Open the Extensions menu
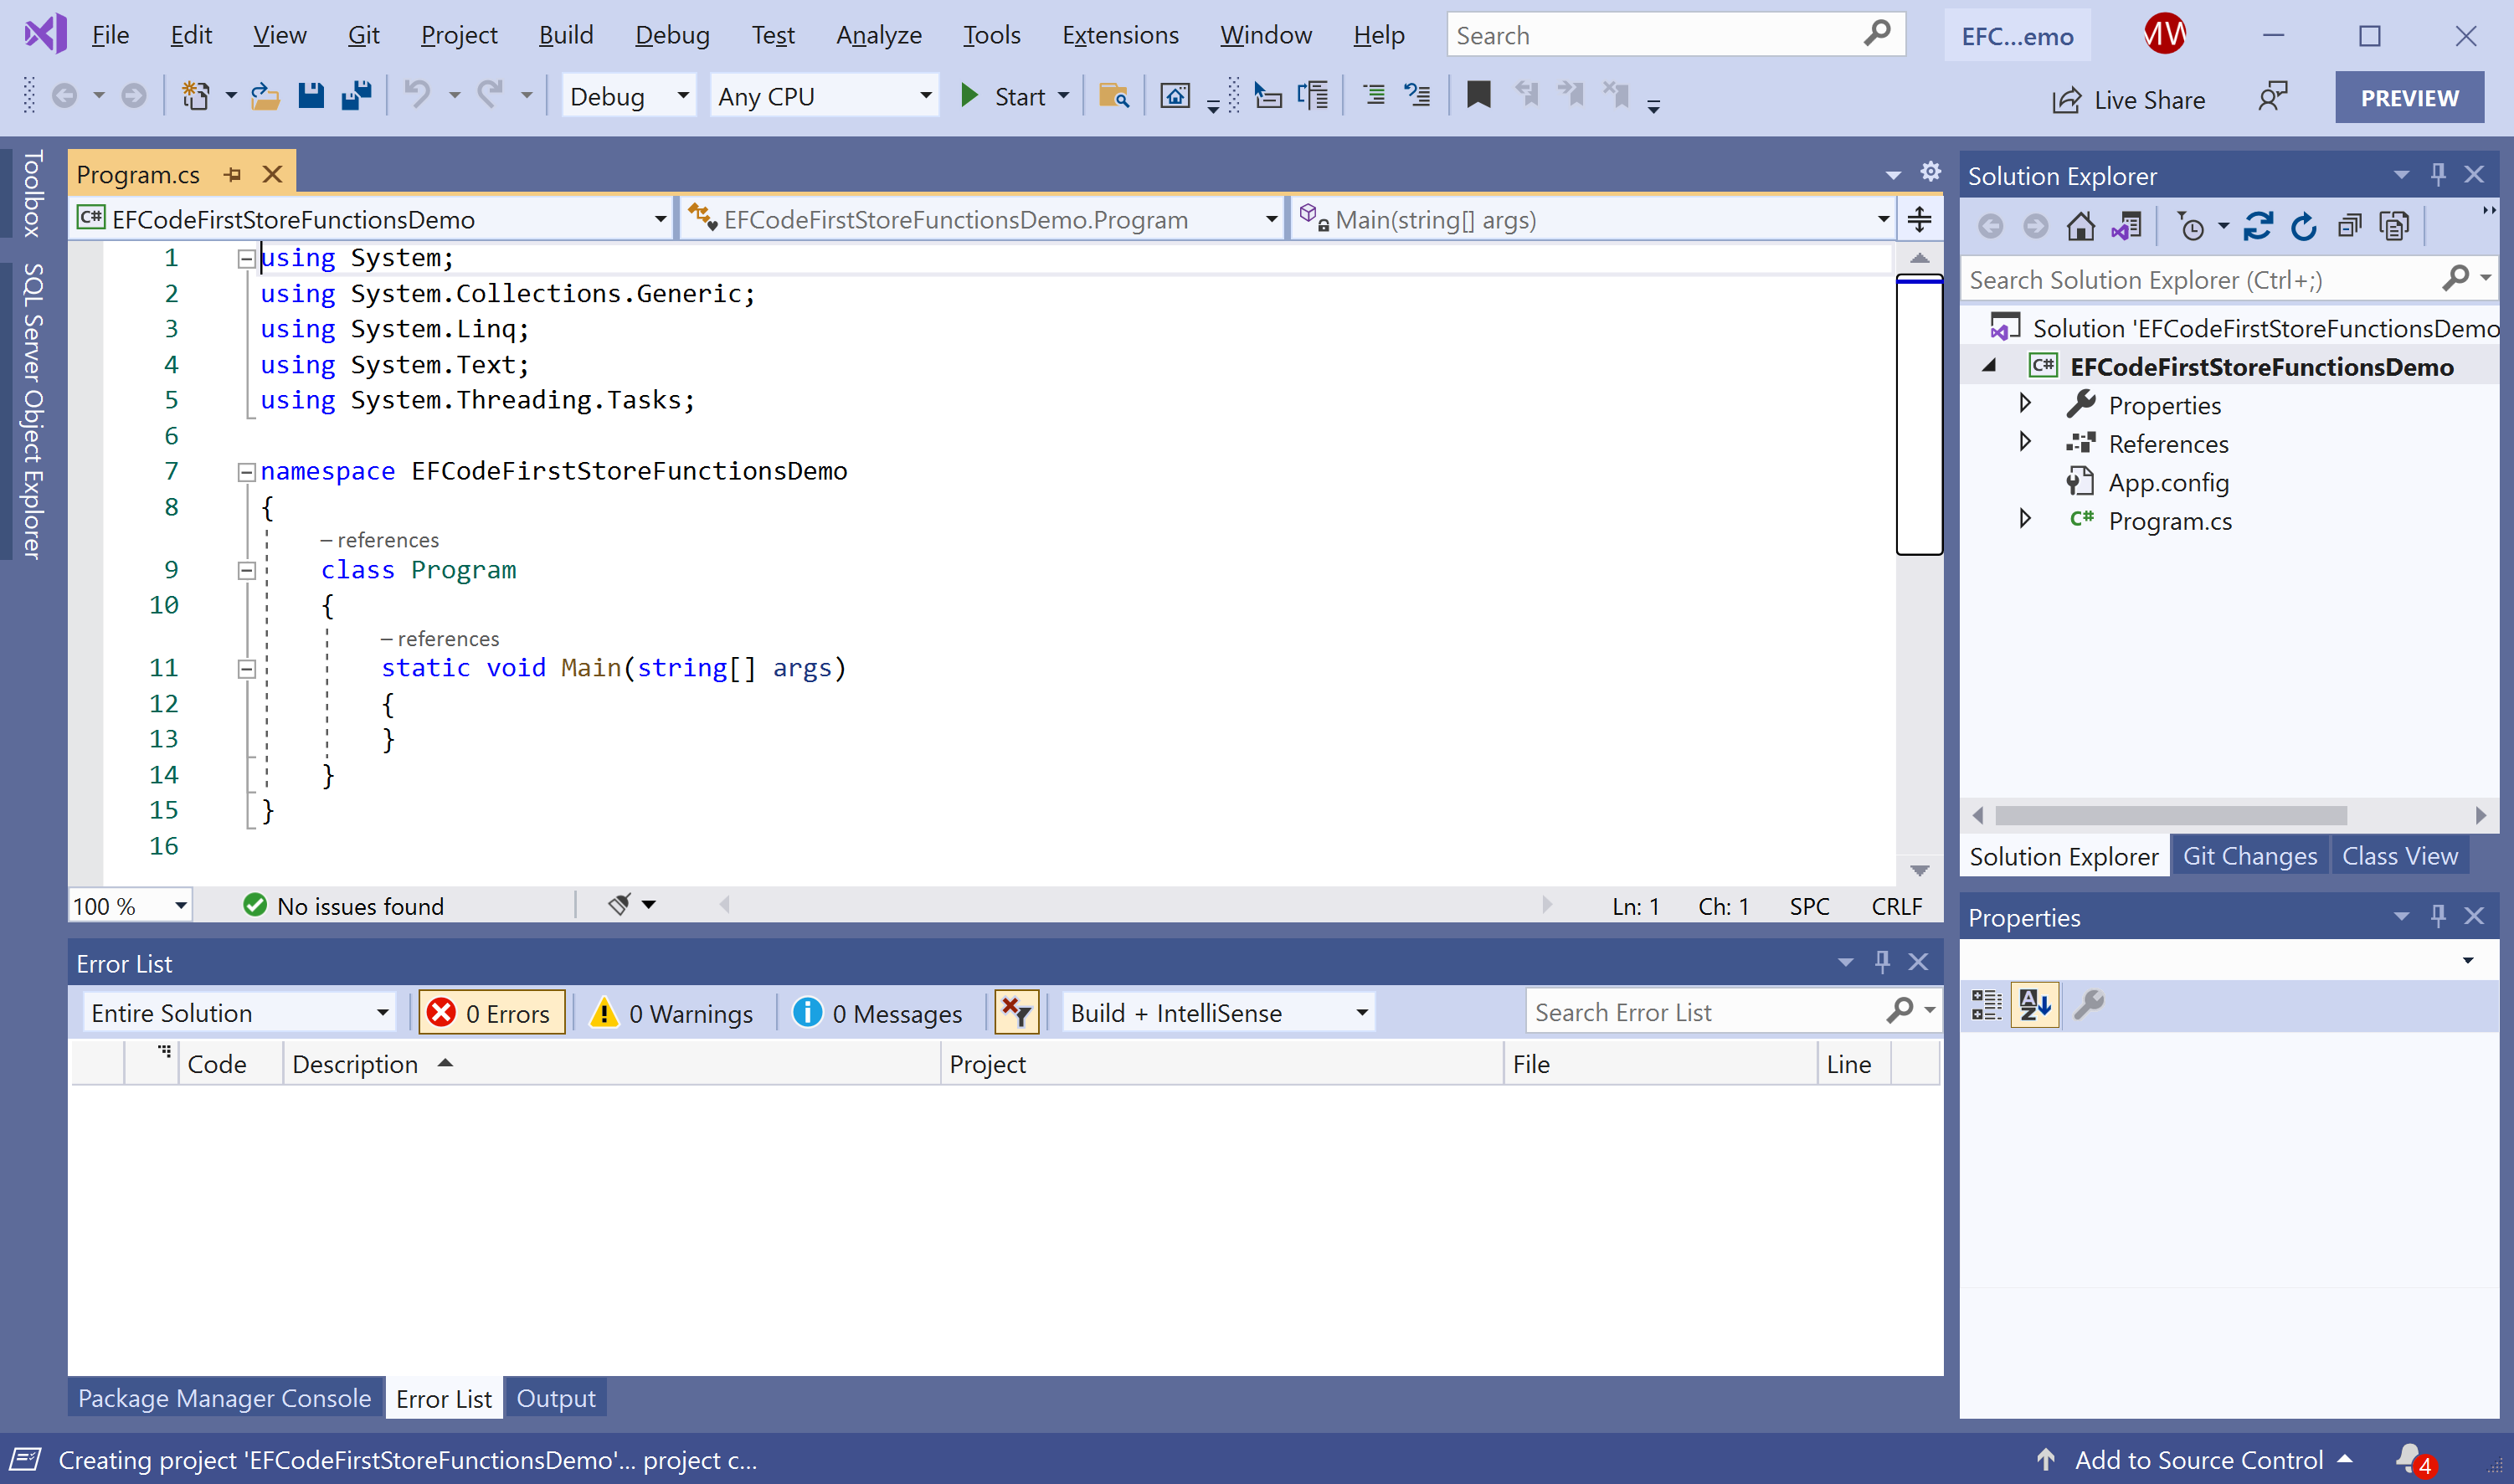 tap(1120, 35)
